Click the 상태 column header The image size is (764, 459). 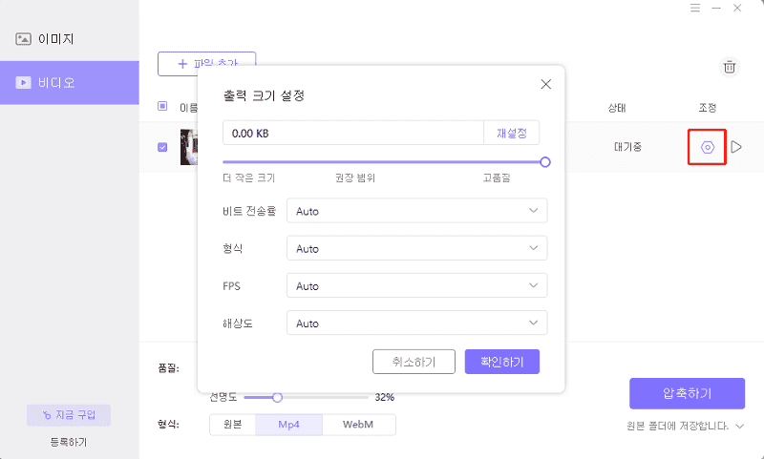[x=617, y=108]
